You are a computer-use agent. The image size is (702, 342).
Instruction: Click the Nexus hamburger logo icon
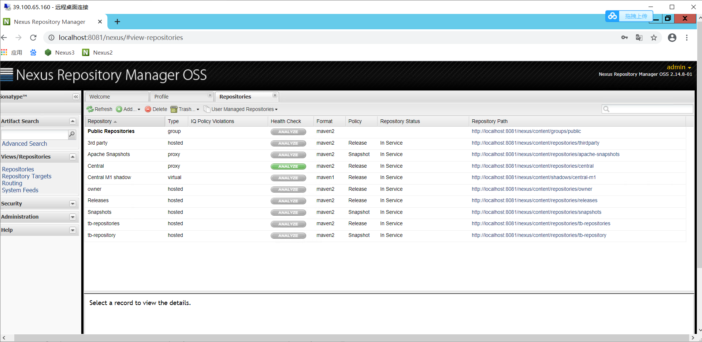coord(7,75)
